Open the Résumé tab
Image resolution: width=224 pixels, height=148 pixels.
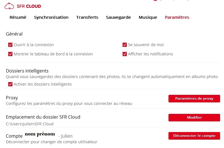(18, 17)
